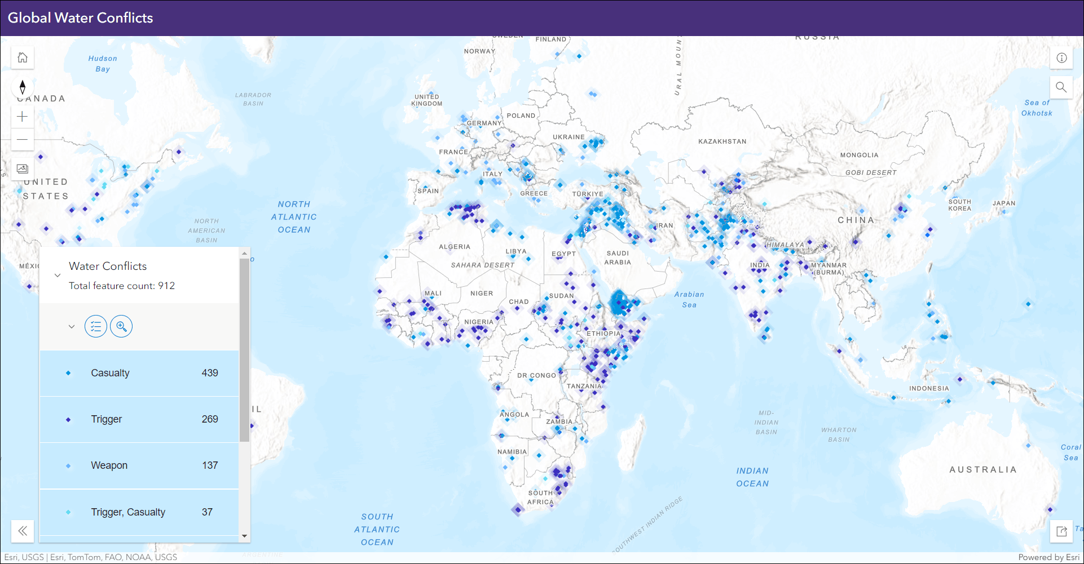
Task: Click the Global Water Conflicts title
Action: click(81, 18)
